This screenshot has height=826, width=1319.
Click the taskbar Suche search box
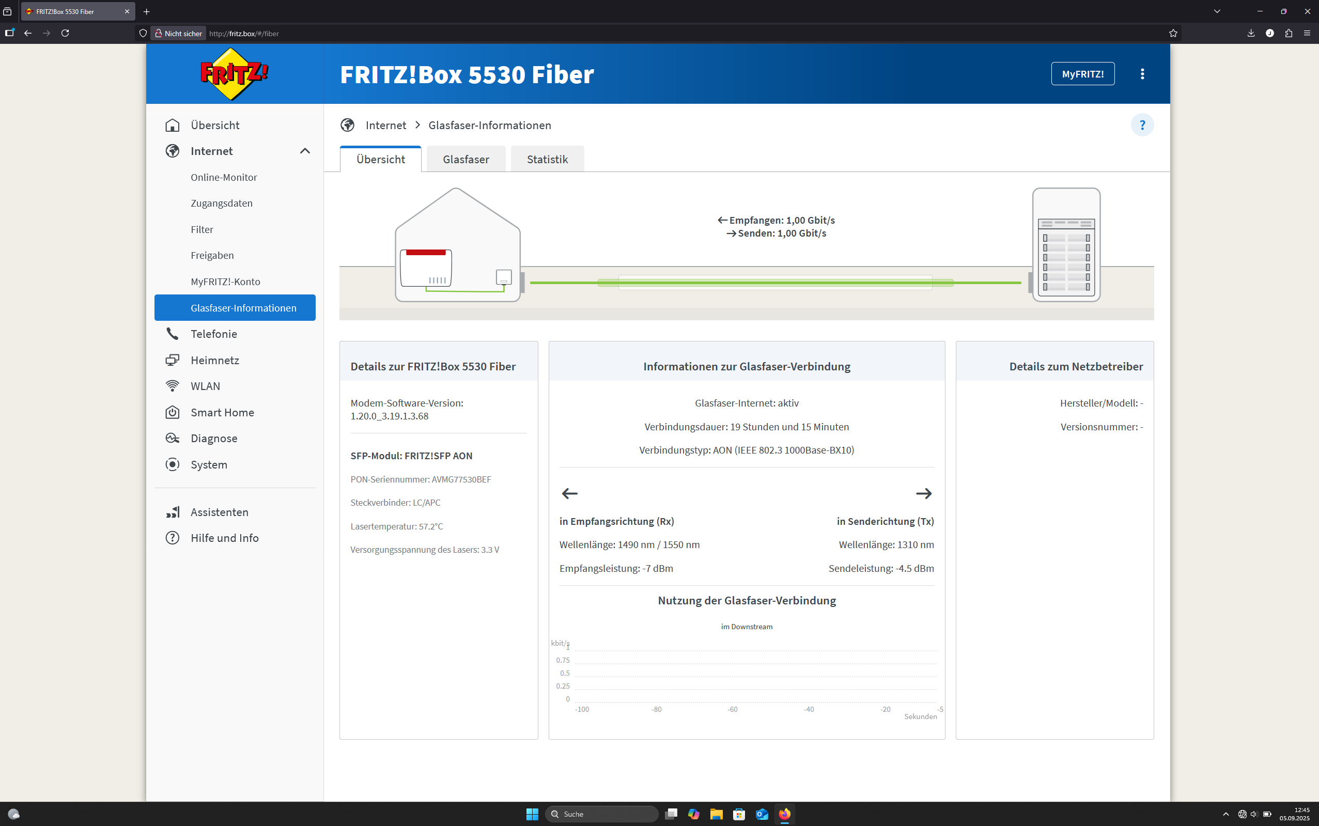[601, 814]
